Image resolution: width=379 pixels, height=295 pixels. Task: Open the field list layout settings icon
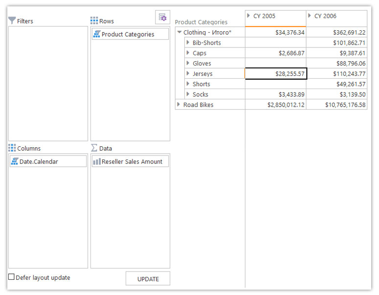tap(162, 17)
